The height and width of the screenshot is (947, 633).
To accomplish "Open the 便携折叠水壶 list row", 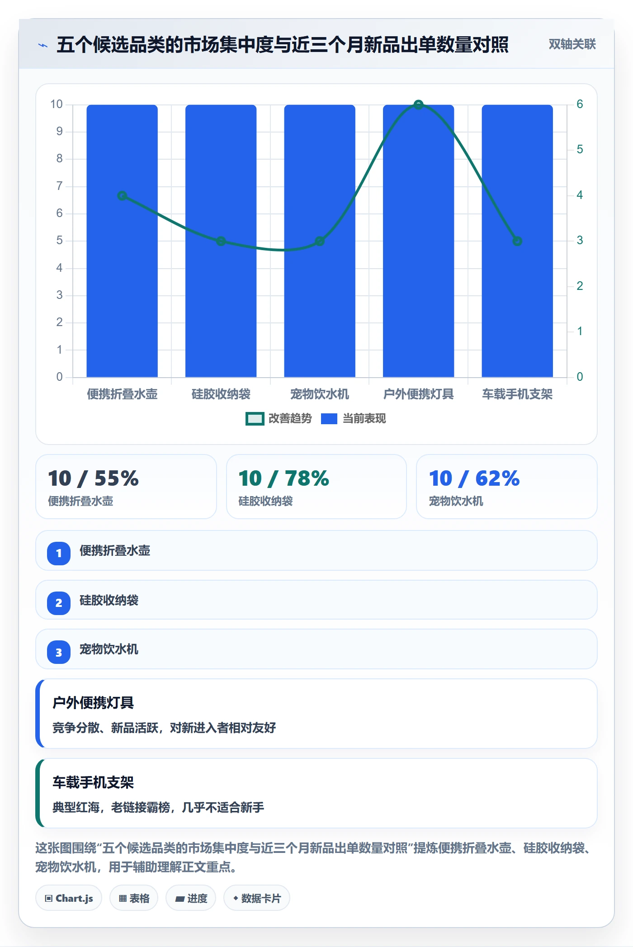I will (316, 551).
